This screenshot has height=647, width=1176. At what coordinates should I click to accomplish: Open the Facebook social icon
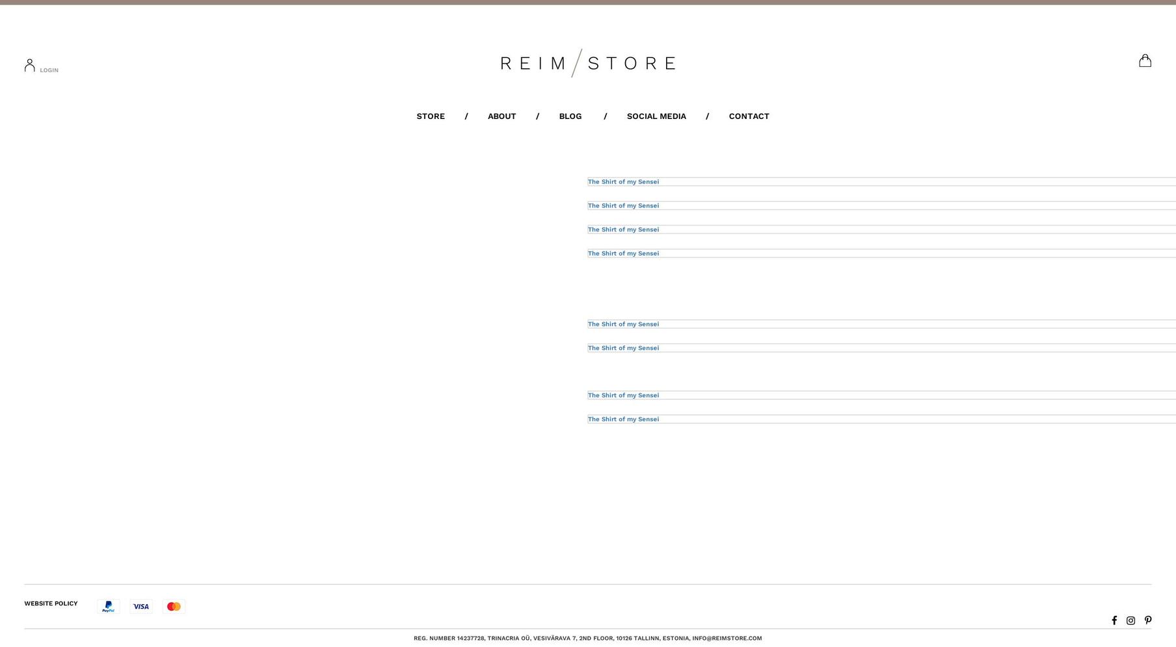[1114, 620]
